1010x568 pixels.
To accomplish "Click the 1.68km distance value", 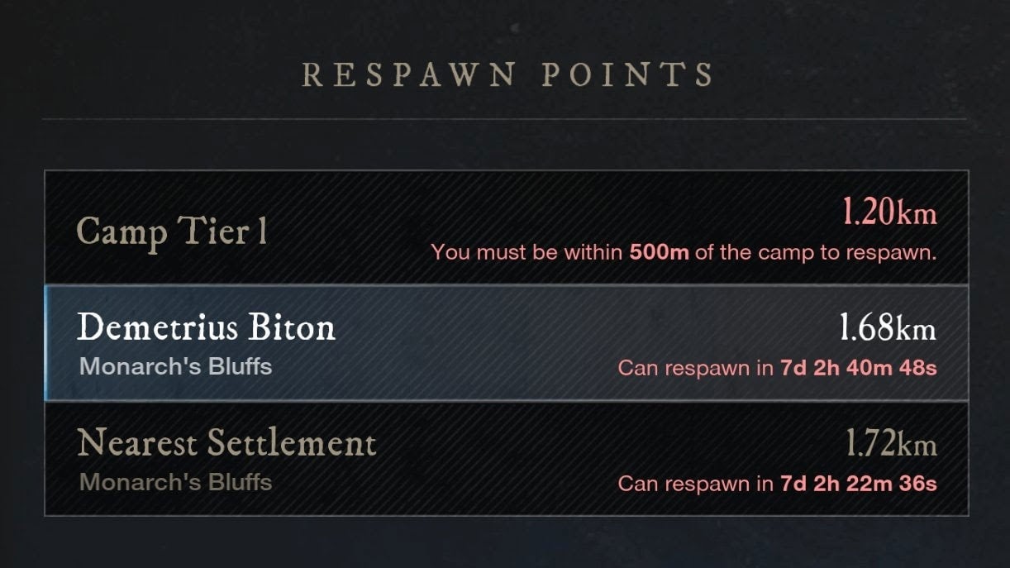I will click(887, 329).
